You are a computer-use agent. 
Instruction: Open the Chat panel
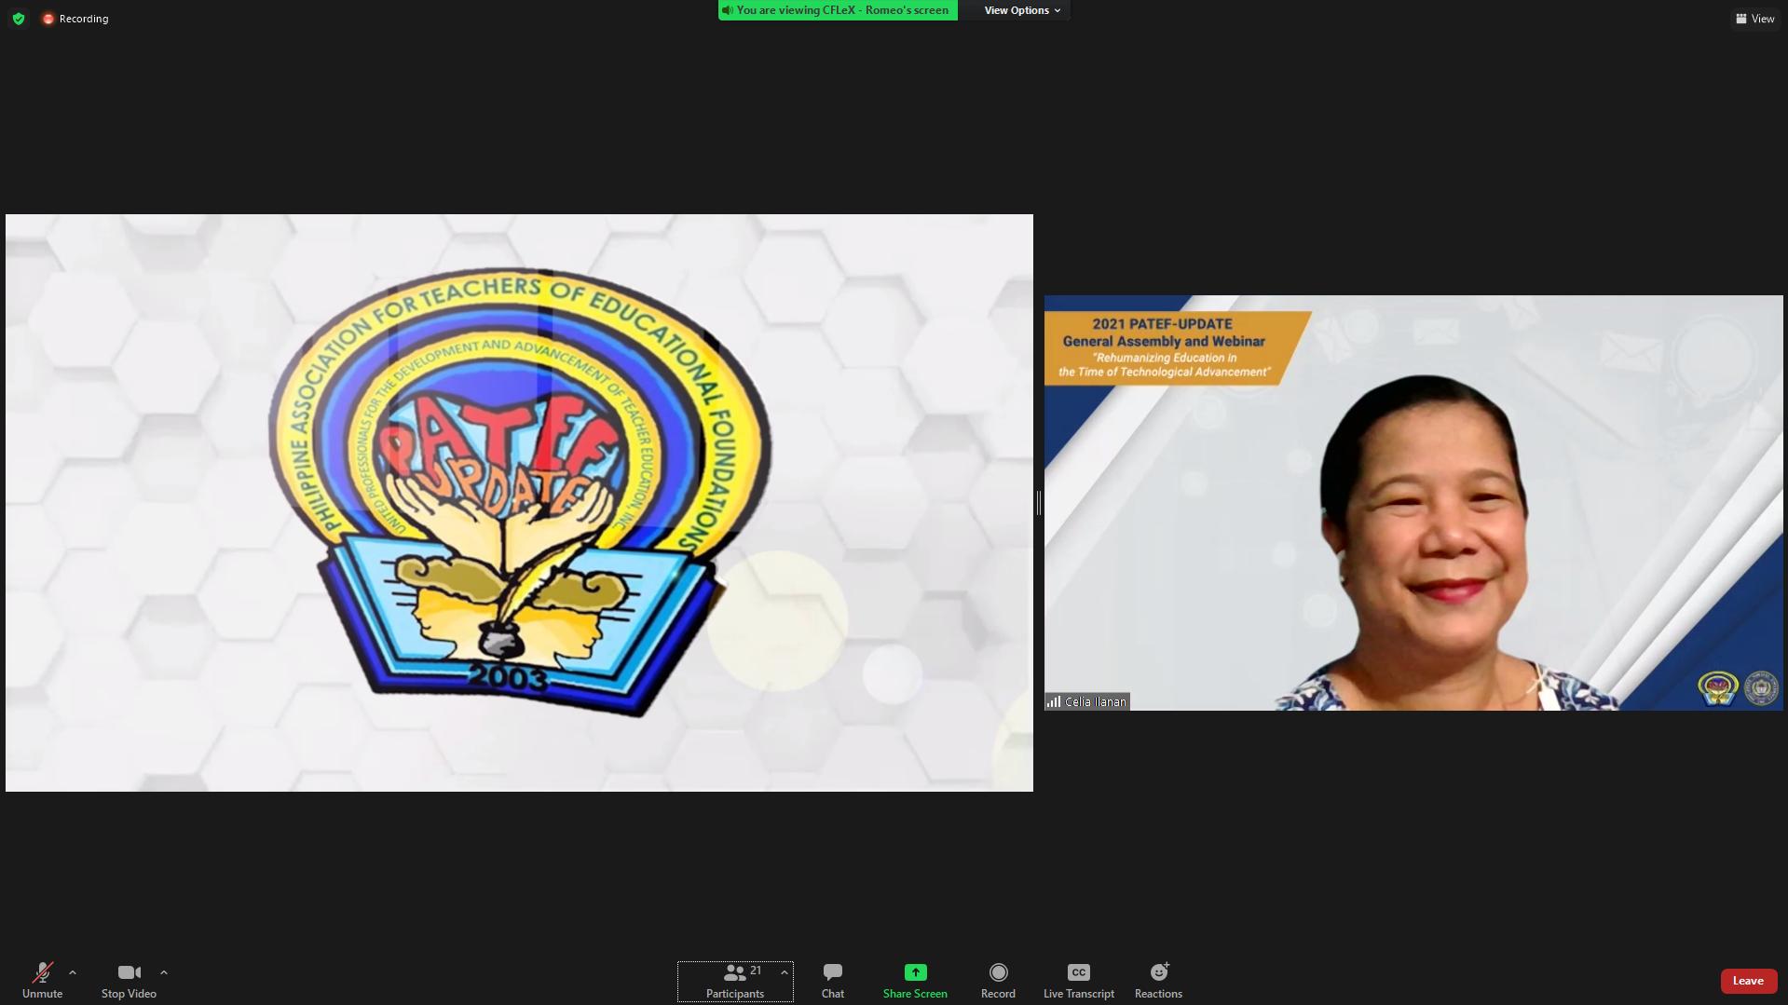point(832,980)
